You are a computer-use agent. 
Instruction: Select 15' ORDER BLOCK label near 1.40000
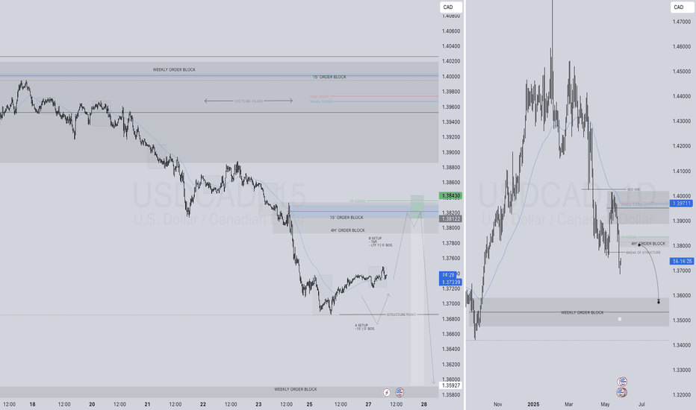329,77
